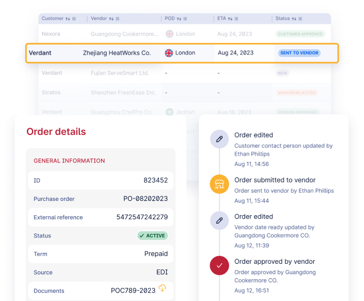
Task: Select Stratos customer cell
Action: coord(51,93)
